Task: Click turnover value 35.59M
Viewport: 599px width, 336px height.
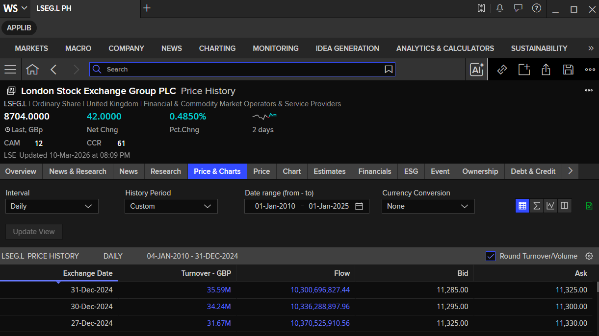Action: point(219,290)
